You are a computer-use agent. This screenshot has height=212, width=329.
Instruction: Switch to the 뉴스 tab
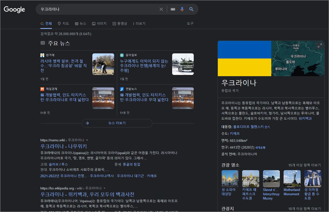click(x=80, y=24)
